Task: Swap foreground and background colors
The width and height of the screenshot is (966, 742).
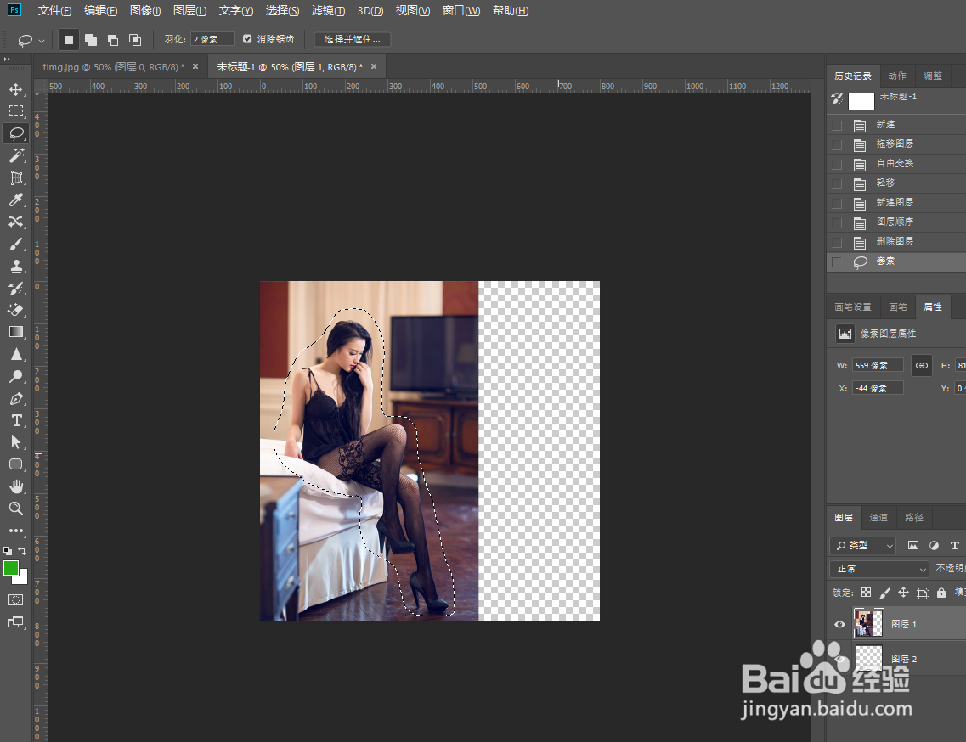Action: pos(22,550)
